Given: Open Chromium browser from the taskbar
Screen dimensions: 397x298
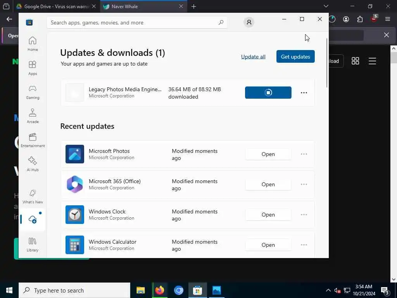Looking at the screenshot, I should [178, 290].
